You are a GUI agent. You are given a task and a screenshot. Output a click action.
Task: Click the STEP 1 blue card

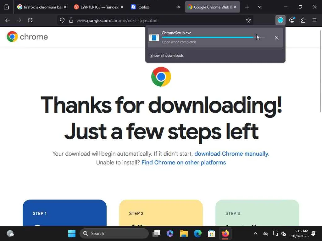coord(64,213)
